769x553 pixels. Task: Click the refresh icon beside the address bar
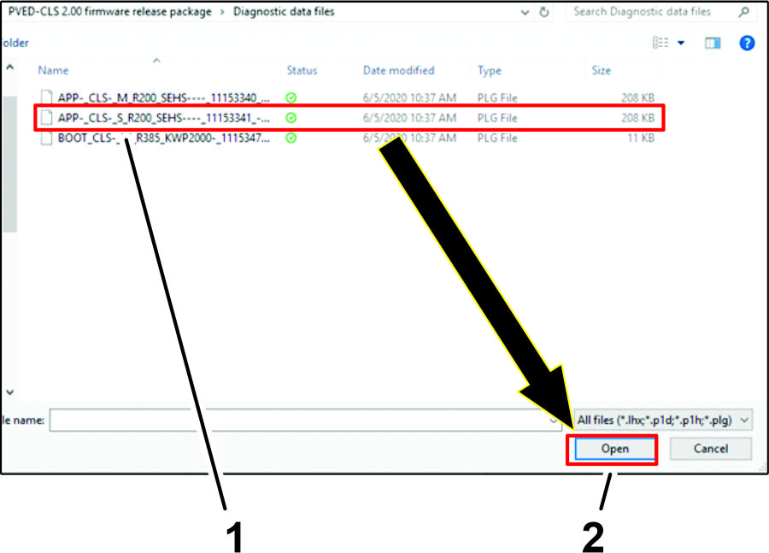coord(545,12)
